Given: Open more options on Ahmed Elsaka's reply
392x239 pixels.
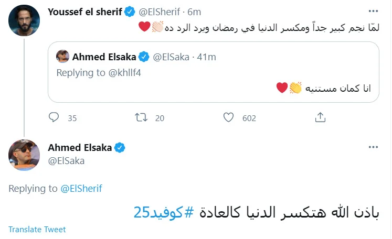Looking at the screenshot, I should tap(373, 147).
